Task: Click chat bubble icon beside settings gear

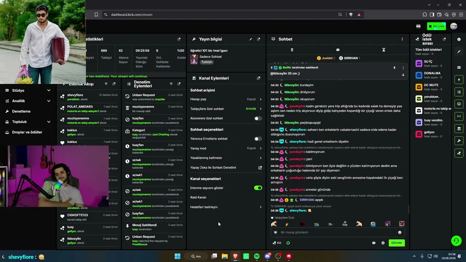Action: coord(374,243)
